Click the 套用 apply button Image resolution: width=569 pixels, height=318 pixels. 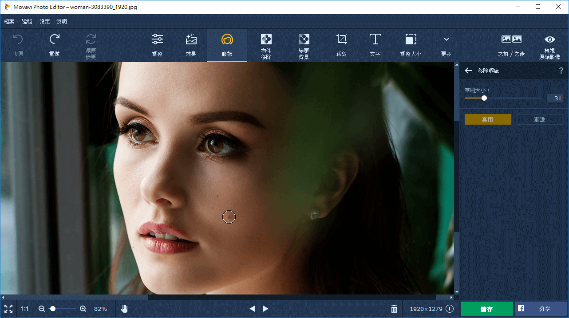click(488, 120)
